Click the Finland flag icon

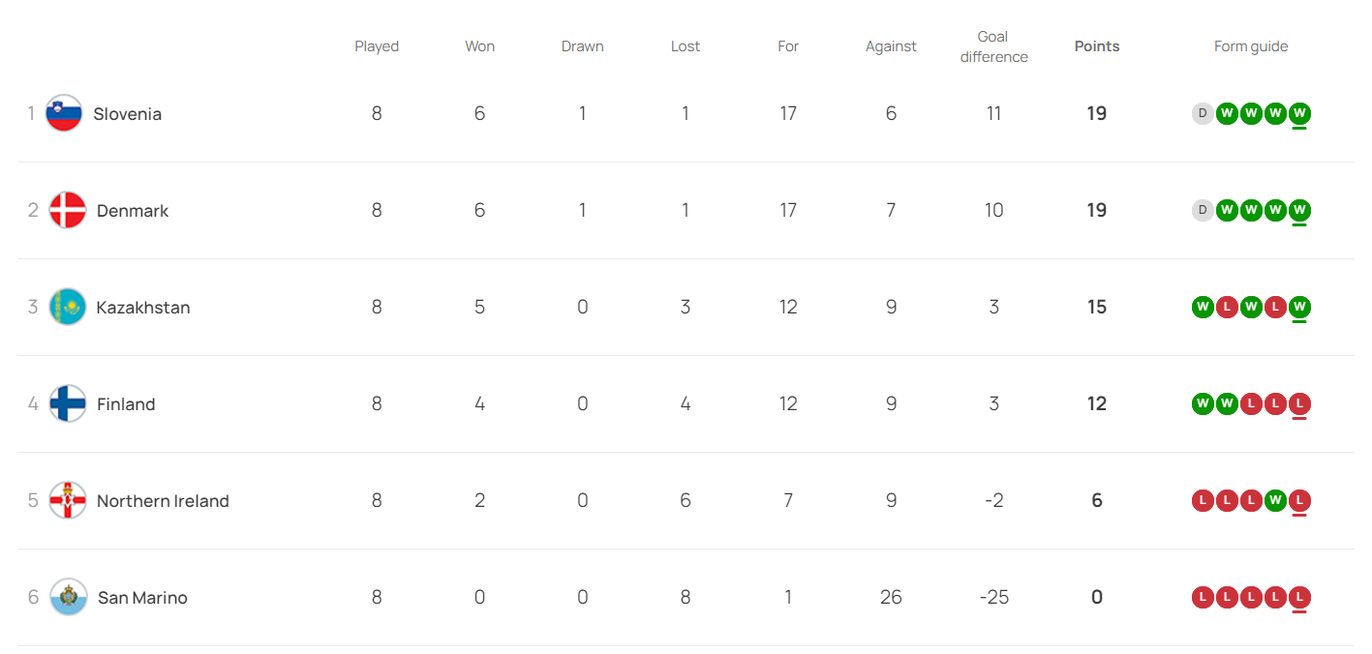pyautogui.click(x=68, y=403)
